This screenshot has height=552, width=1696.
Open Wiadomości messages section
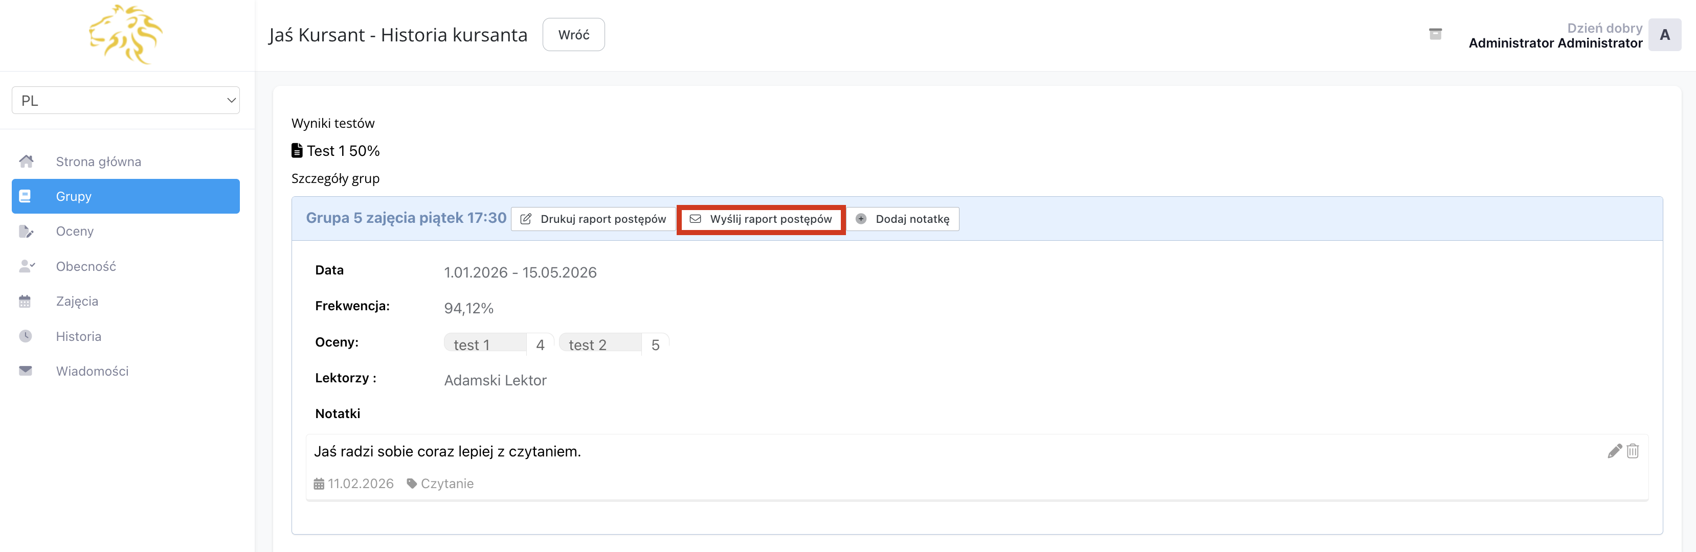click(x=92, y=371)
